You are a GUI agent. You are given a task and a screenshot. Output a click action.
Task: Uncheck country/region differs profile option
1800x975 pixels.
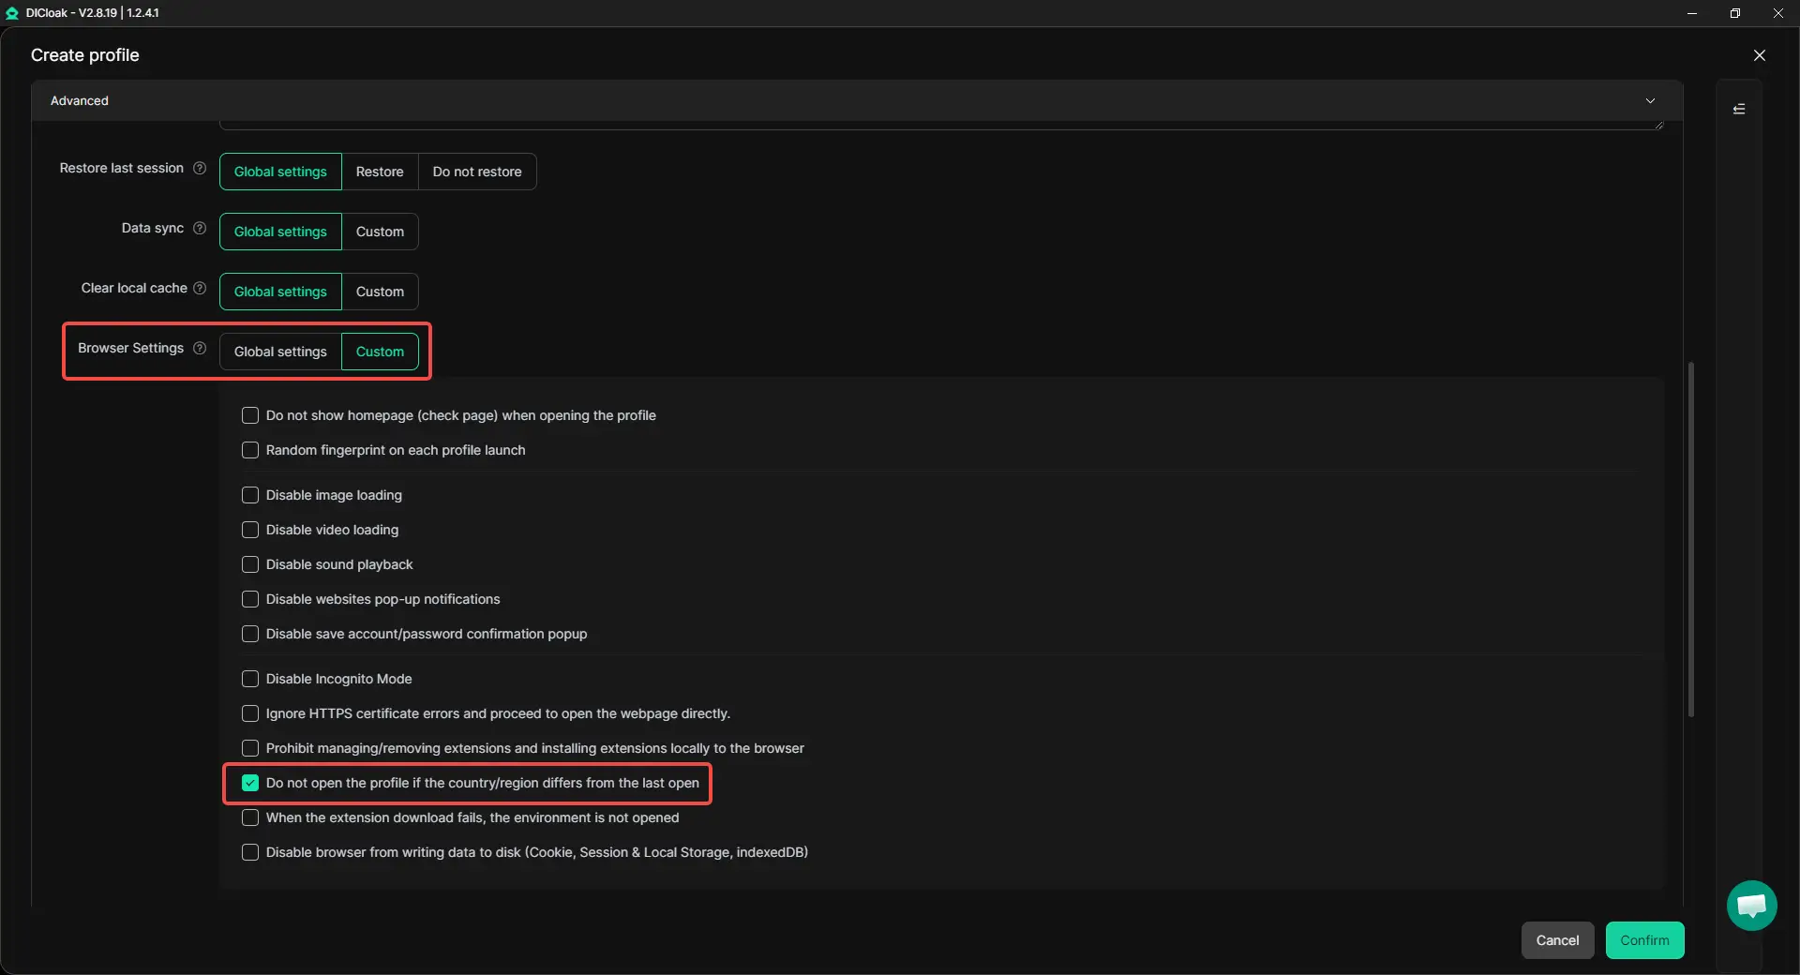point(250,783)
